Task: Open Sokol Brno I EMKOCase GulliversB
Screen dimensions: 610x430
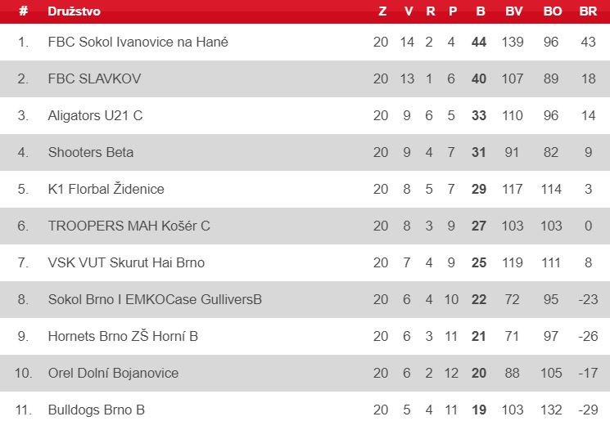Action: point(155,299)
